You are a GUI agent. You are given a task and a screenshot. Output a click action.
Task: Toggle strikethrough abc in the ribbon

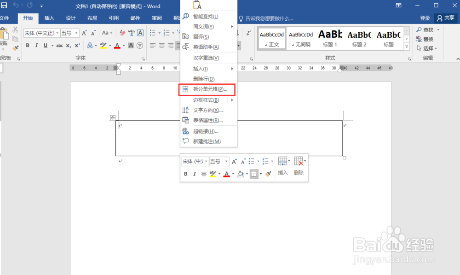pyautogui.click(x=59, y=45)
